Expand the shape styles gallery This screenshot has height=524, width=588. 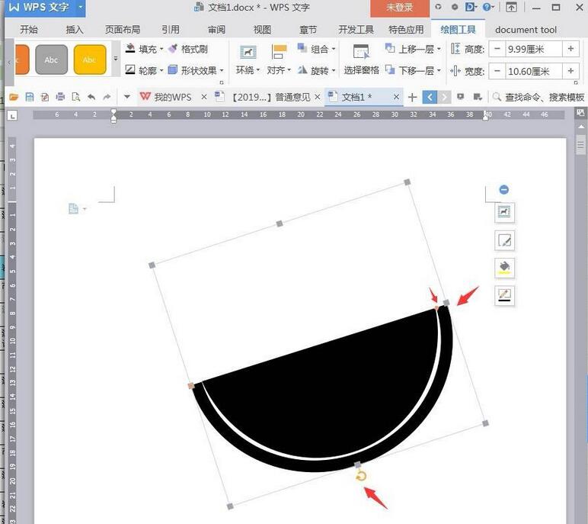116,58
